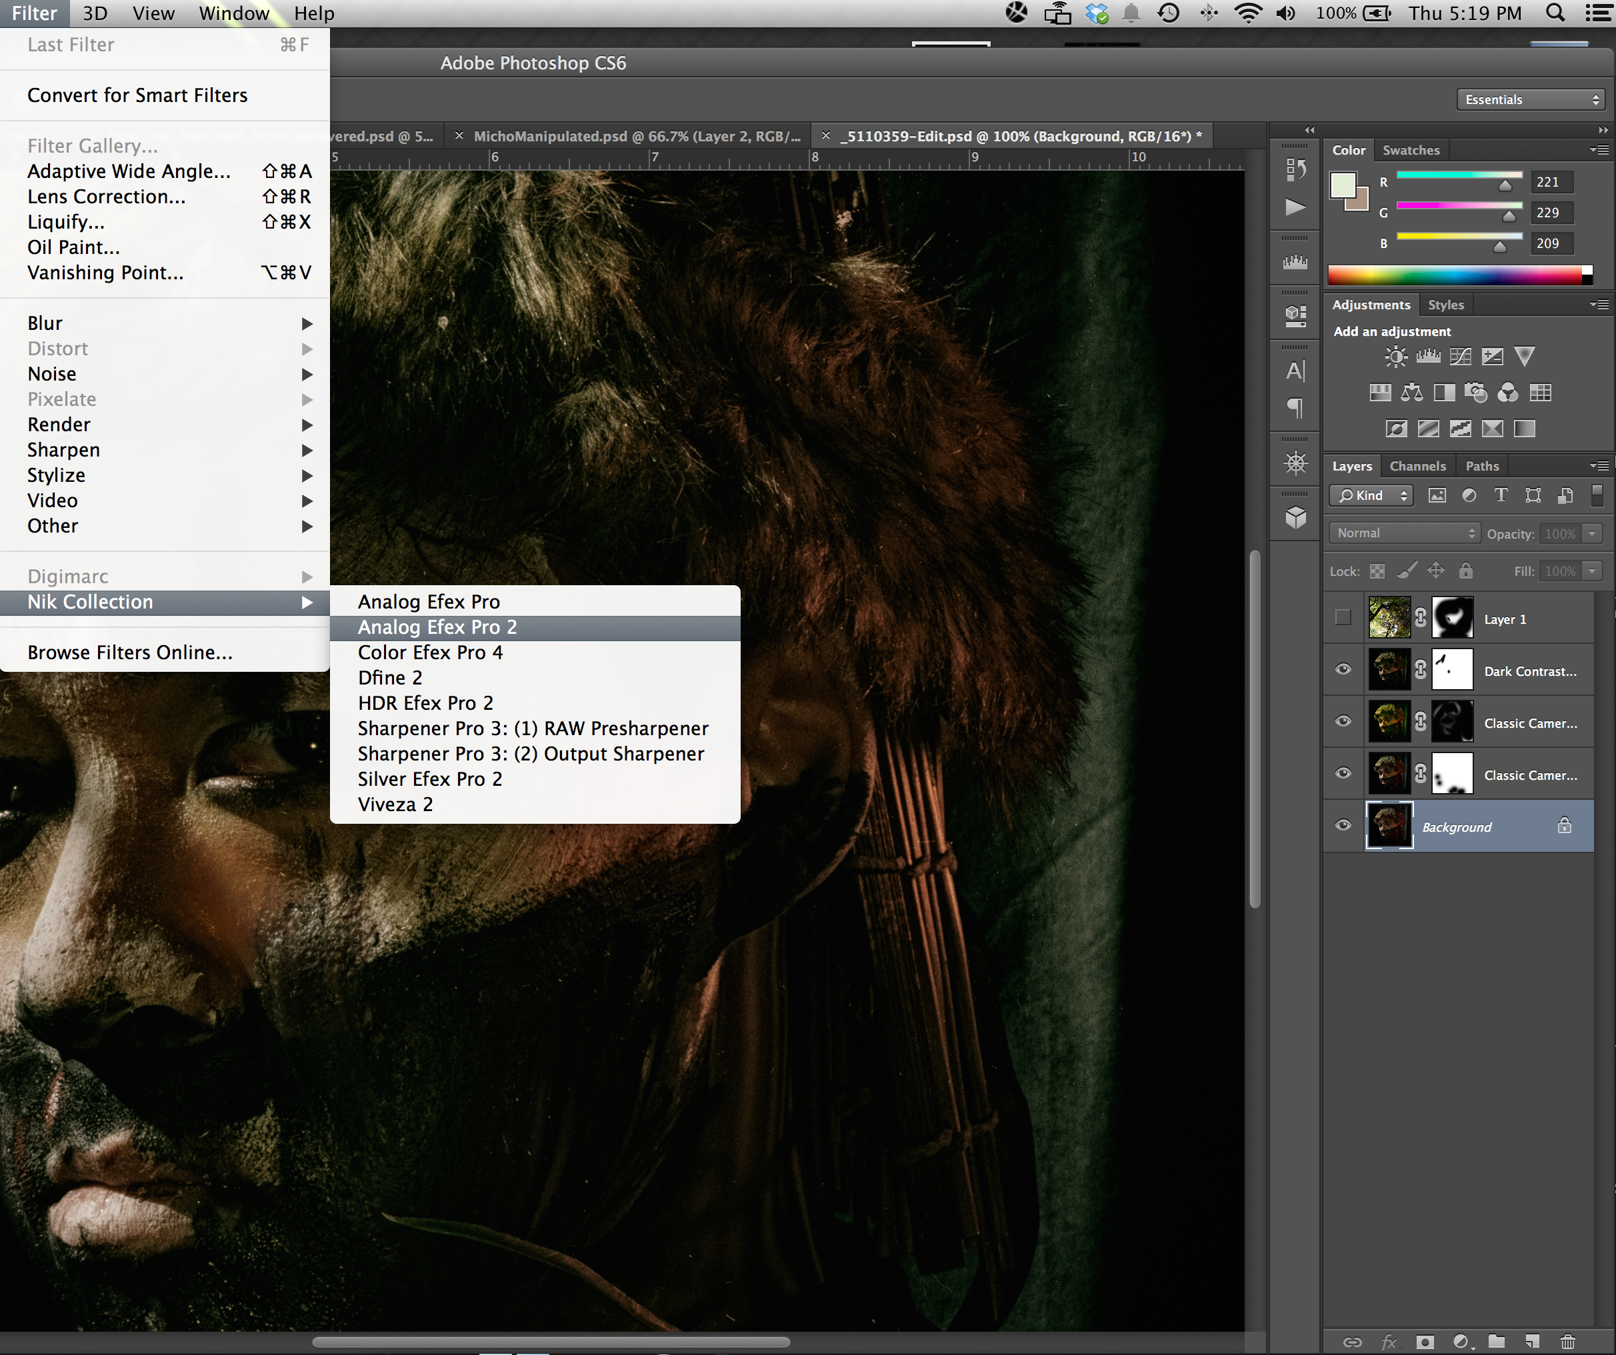
Task: Create a new group folder icon
Action: (x=1497, y=1342)
